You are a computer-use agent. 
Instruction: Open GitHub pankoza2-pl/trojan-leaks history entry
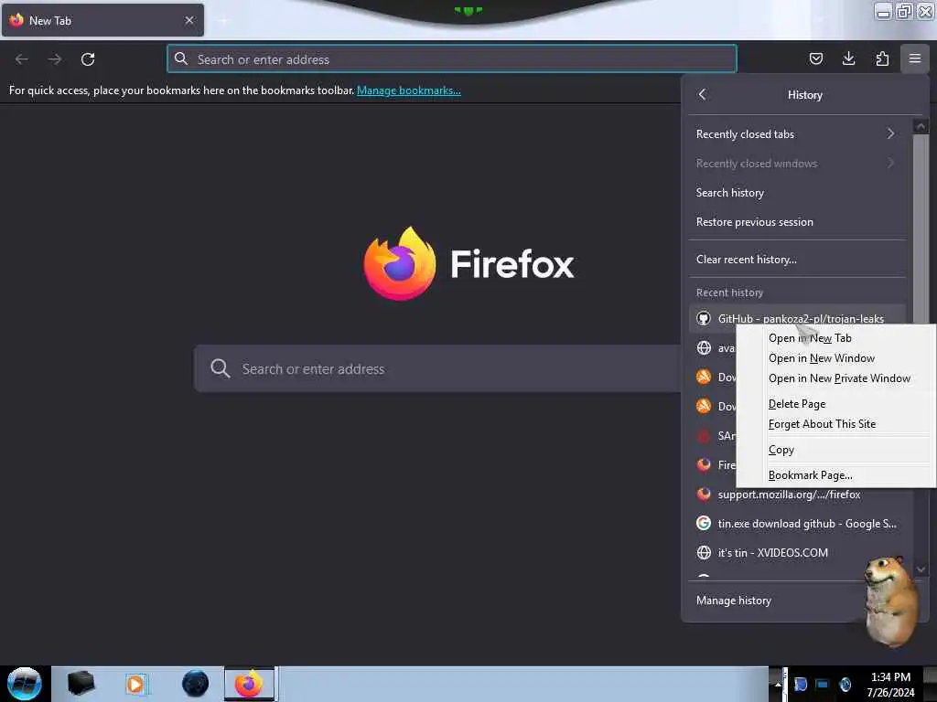[797, 317]
